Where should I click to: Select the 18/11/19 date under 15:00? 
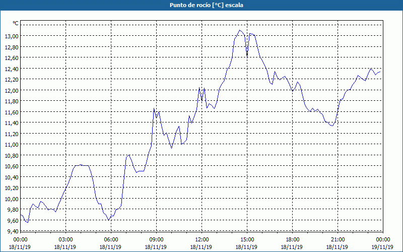(247, 247)
